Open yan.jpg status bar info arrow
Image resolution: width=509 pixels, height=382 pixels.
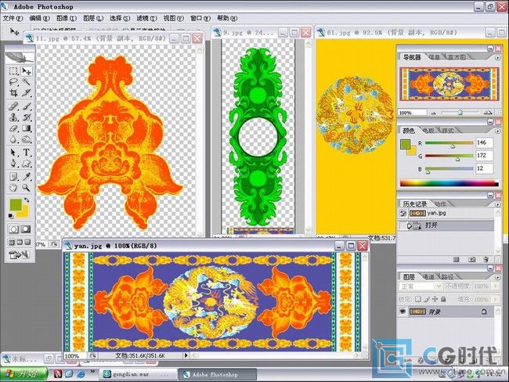(x=186, y=355)
